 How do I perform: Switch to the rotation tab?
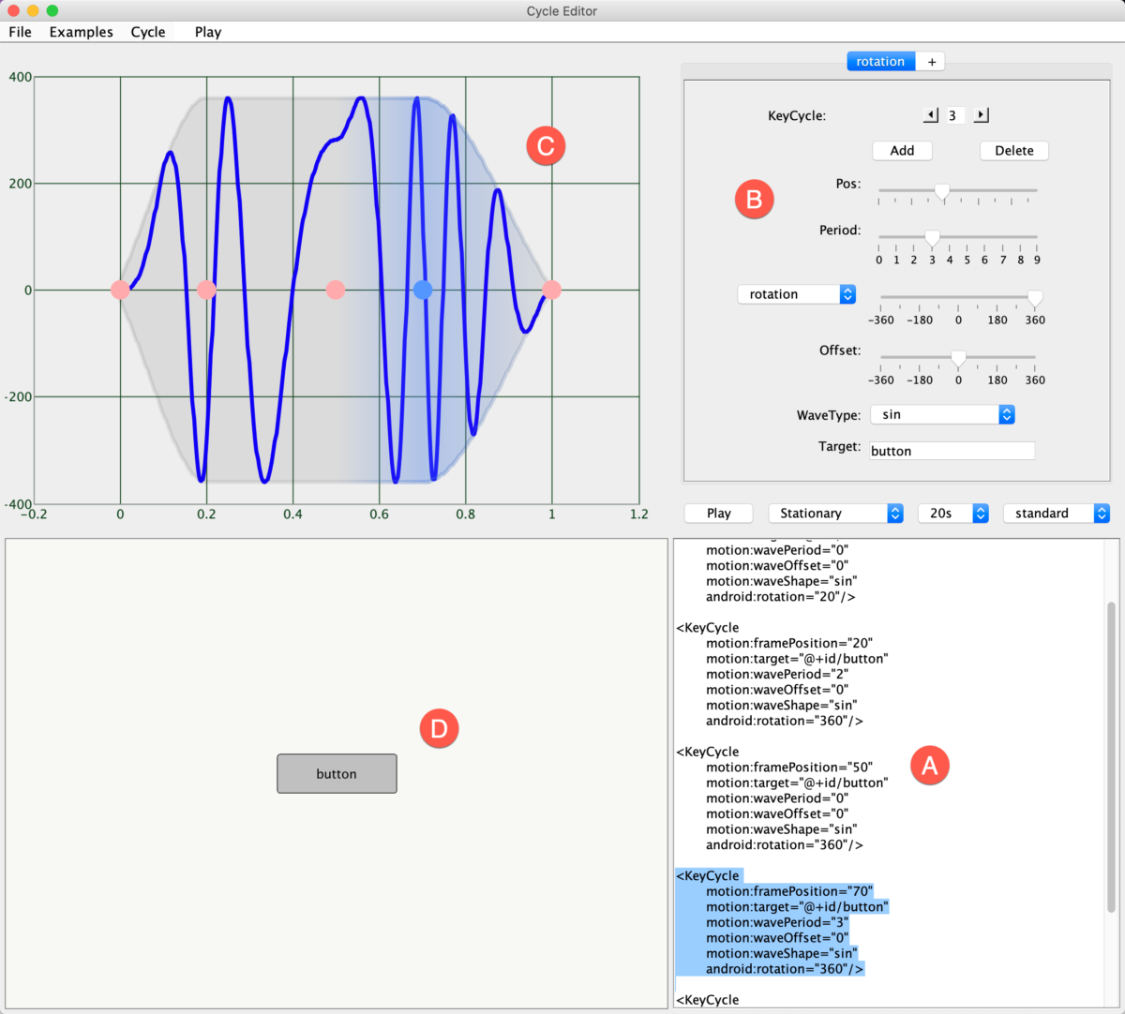(x=880, y=61)
